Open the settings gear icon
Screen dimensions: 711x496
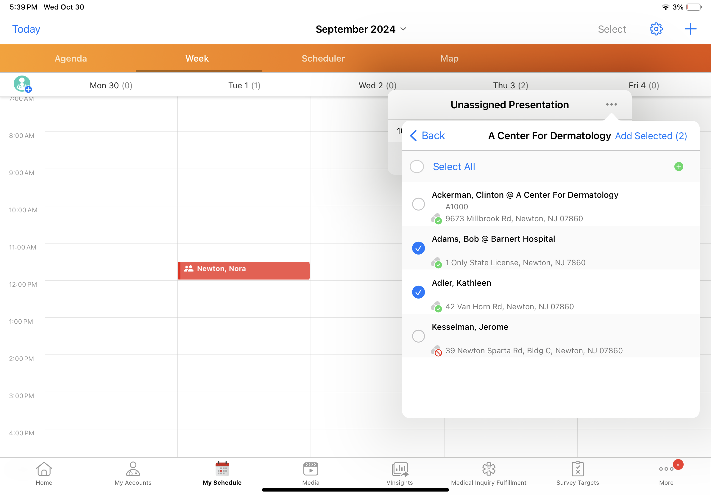coord(656,29)
